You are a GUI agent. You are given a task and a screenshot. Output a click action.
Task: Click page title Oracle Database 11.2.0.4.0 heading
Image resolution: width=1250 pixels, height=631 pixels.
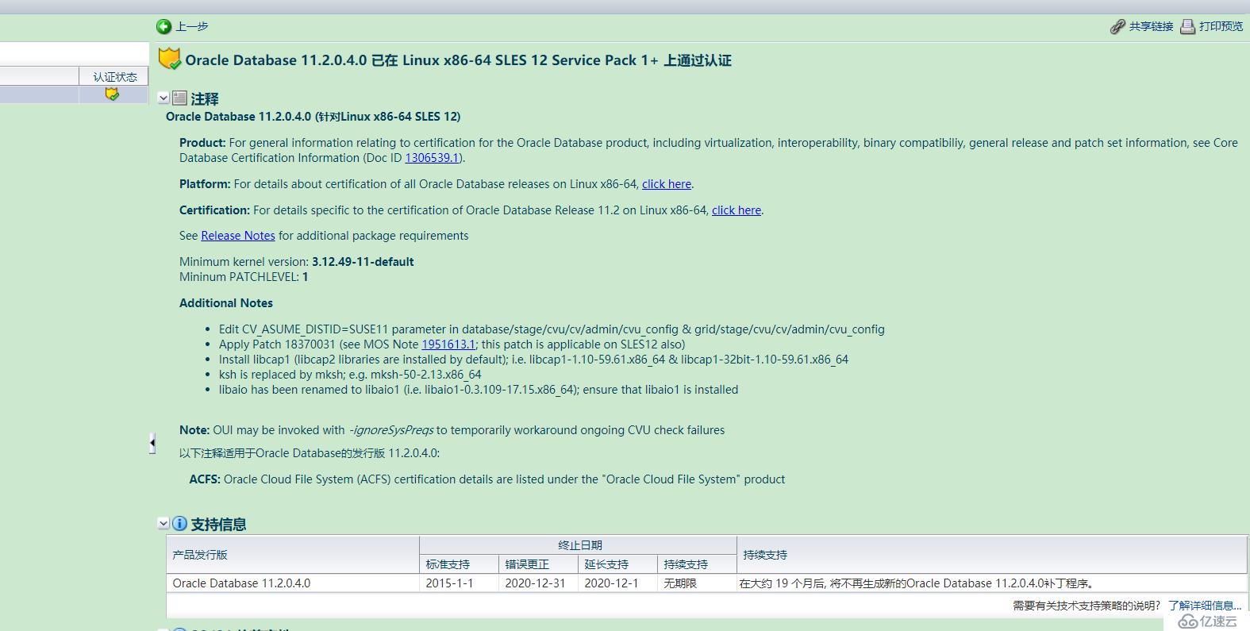(x=459, y=60)
